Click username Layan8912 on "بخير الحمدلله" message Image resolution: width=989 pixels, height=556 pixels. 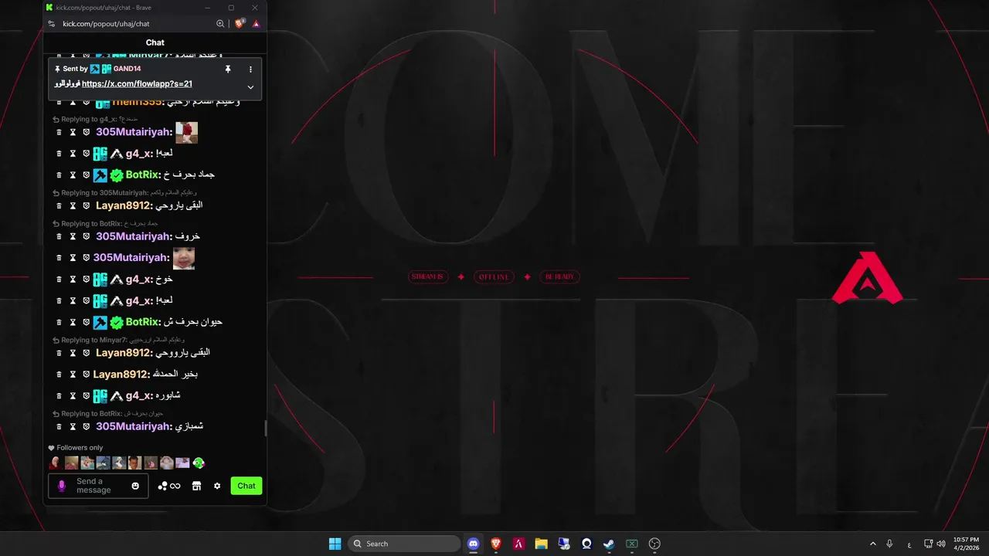121,375
